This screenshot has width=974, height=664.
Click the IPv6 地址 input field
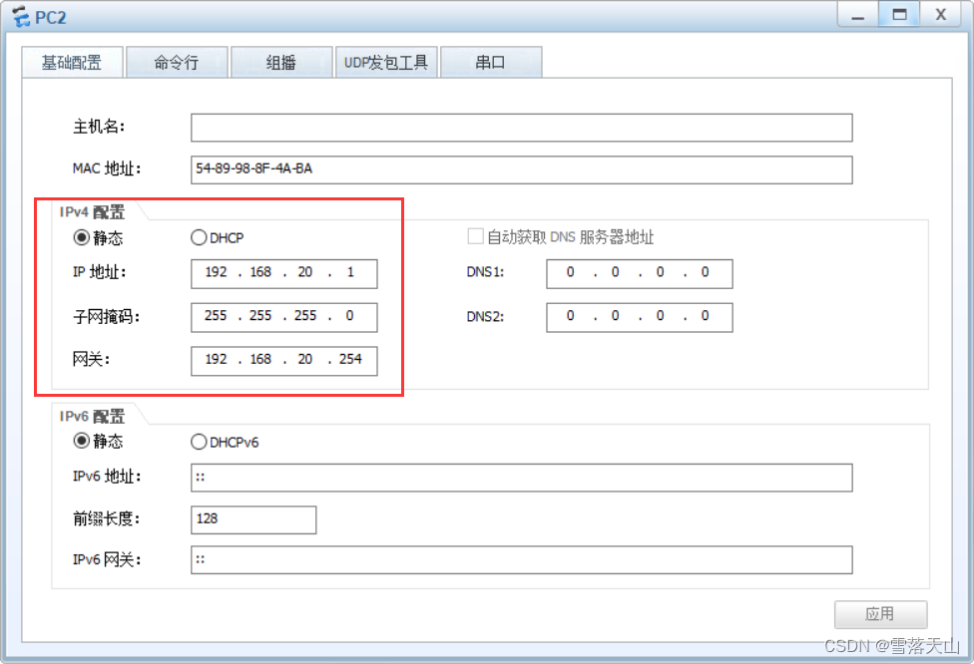click(522, 478)
